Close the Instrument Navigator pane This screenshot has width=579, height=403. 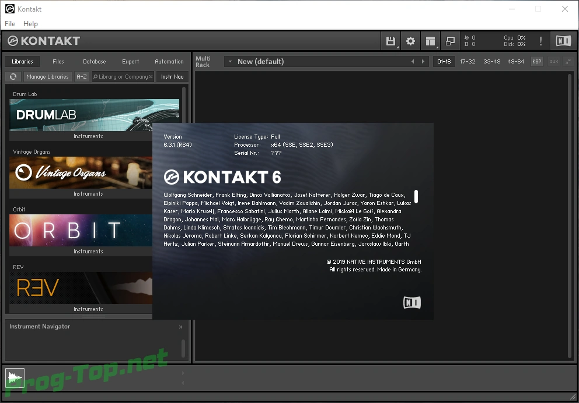pyautogui.click(x=180, y=327)
